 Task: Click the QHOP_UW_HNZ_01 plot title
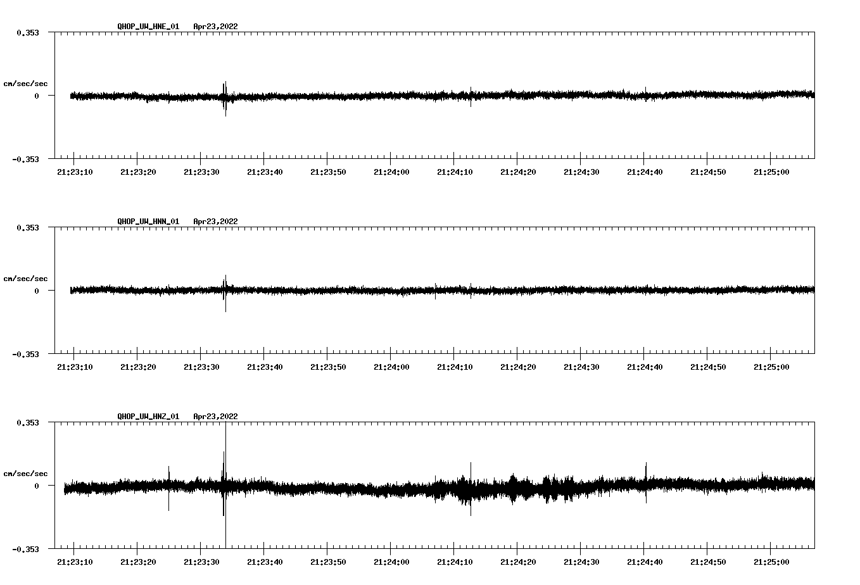click(148, 417)
